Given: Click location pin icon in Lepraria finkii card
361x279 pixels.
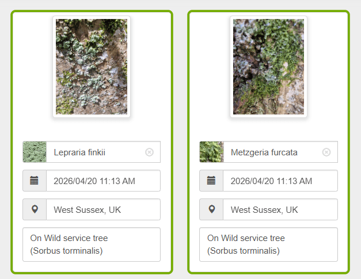Looking at the screenshot, I should (x=35, y=209).
